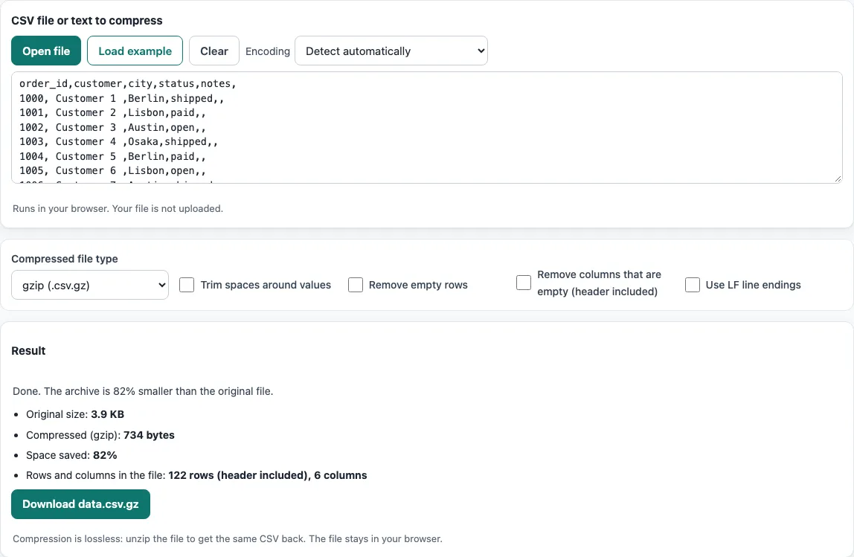This screenshot has width=854, height=557.
Task: Click the 'Compression is lossless' note
Action: [228, 538]
